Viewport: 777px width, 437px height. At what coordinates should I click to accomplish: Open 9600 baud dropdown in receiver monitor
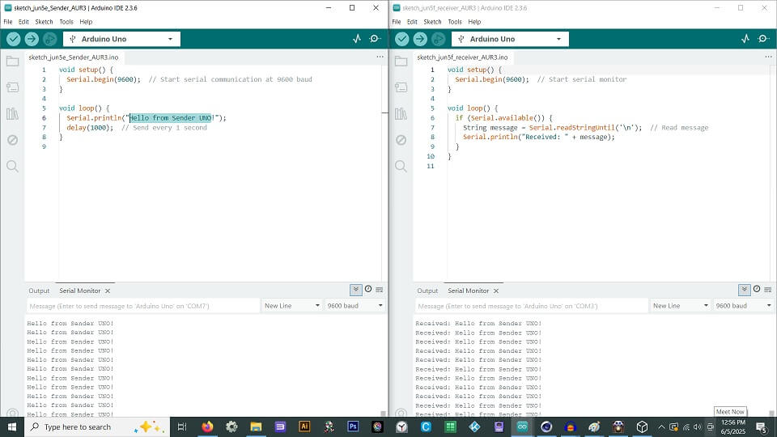tap(743, 306)
